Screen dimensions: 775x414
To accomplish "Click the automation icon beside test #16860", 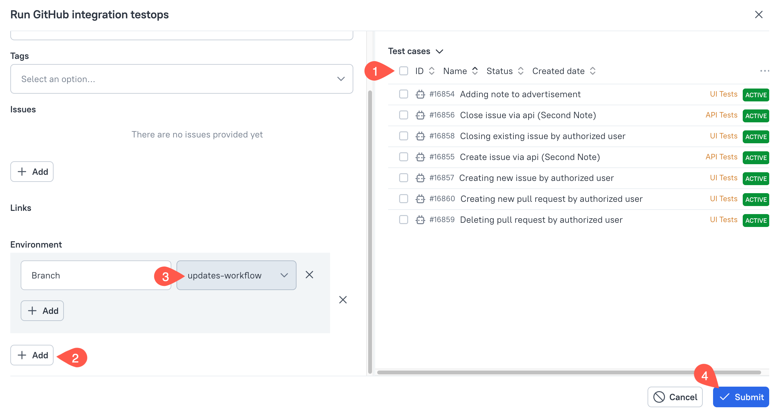I will [420, 199].
